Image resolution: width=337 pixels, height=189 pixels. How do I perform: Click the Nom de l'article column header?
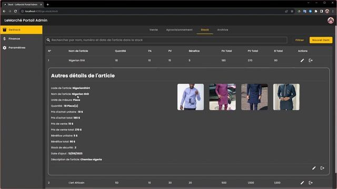tap(78, 51)
